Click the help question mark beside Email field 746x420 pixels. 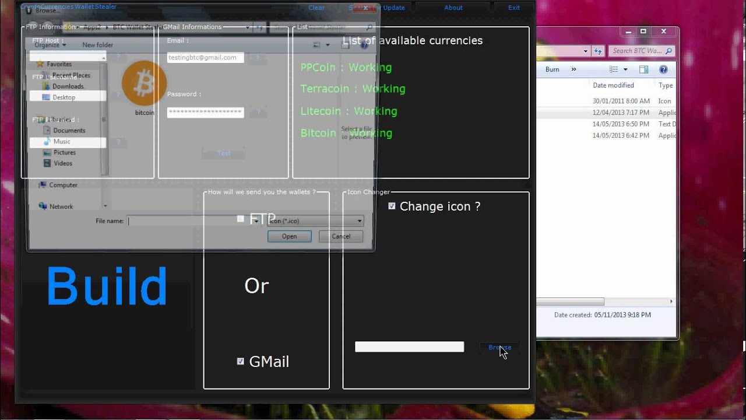[258, 57]
